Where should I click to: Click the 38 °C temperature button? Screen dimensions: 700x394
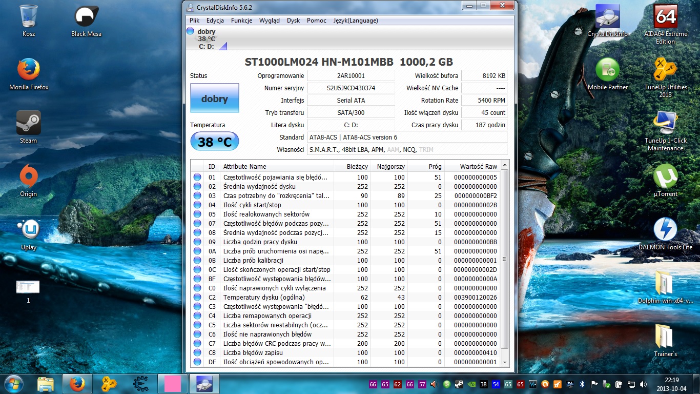click(x=214, y=142)
